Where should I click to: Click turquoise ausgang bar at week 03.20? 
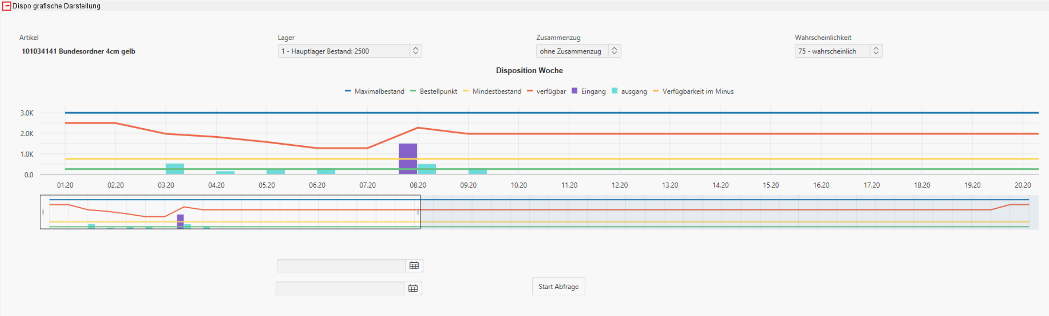tap(175, 169)
